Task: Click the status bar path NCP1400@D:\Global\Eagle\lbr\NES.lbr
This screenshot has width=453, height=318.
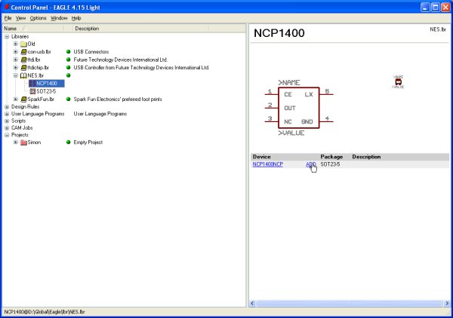Action: (x=45, y=312)
